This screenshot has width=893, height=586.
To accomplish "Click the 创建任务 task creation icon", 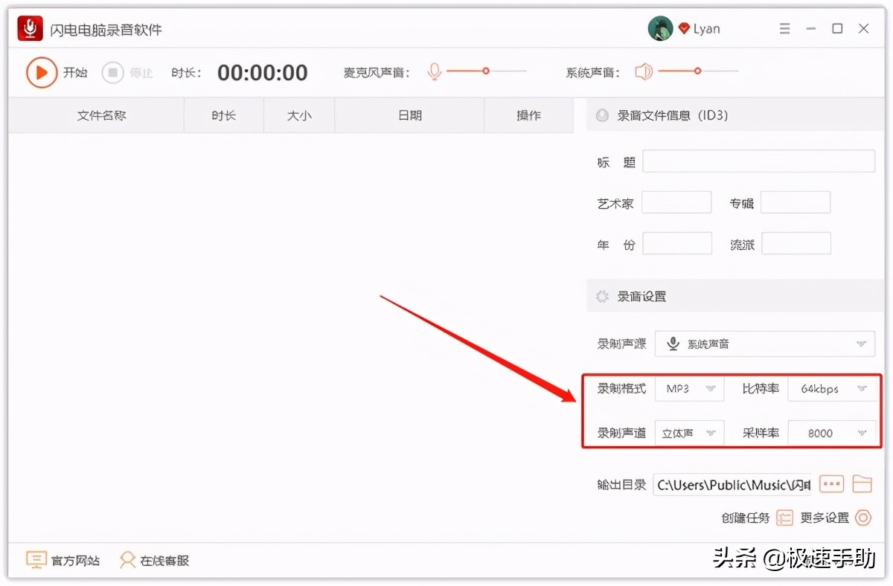I will [x=785, y=518].
